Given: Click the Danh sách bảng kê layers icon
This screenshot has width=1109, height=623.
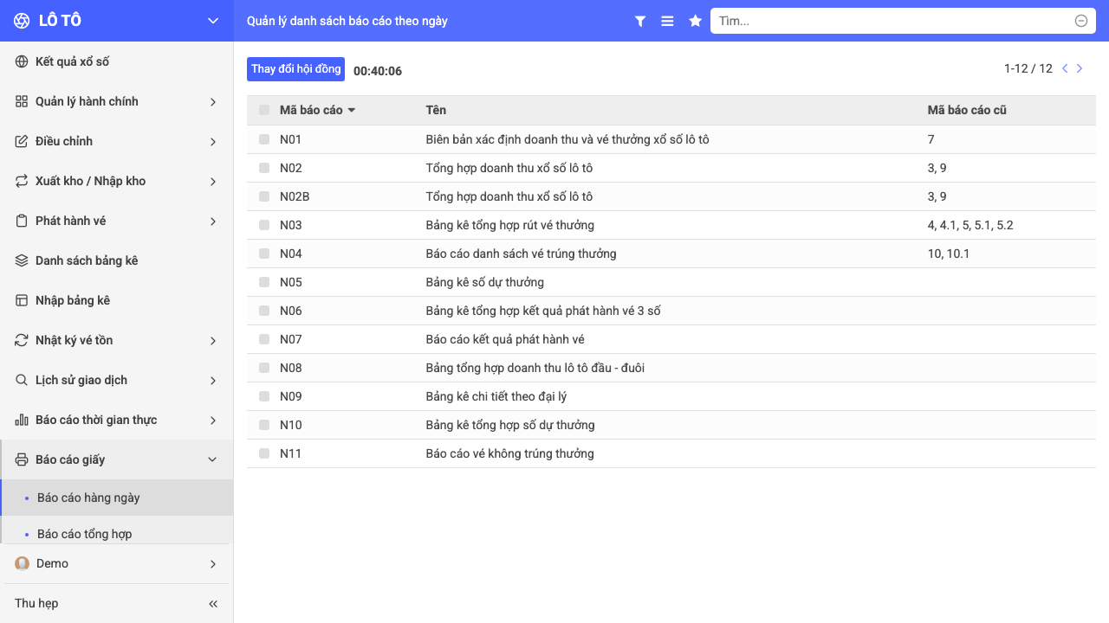Looking at the screenshot, I should coord(22,260).
